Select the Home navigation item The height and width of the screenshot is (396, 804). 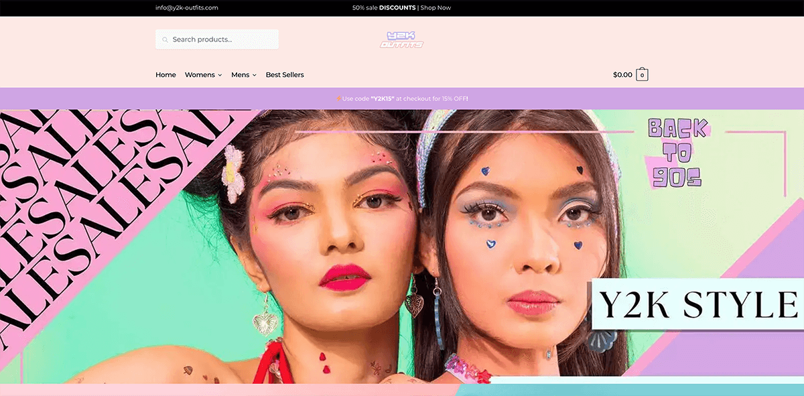coord(165,74)
